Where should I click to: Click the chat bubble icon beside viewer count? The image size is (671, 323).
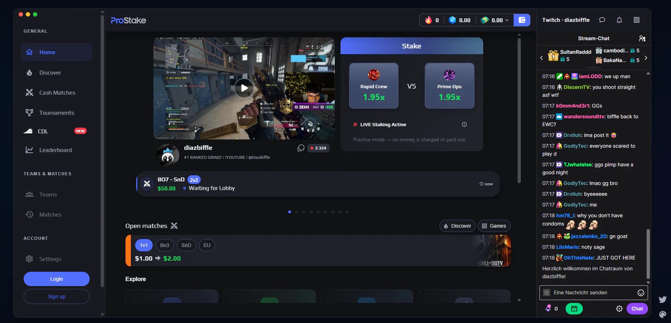pyautogui.click(x=301, y=148)
